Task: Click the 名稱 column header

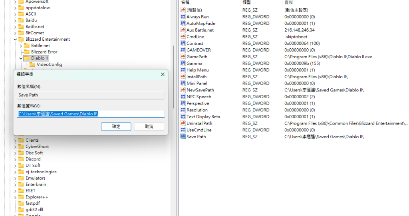Action: 185,2
